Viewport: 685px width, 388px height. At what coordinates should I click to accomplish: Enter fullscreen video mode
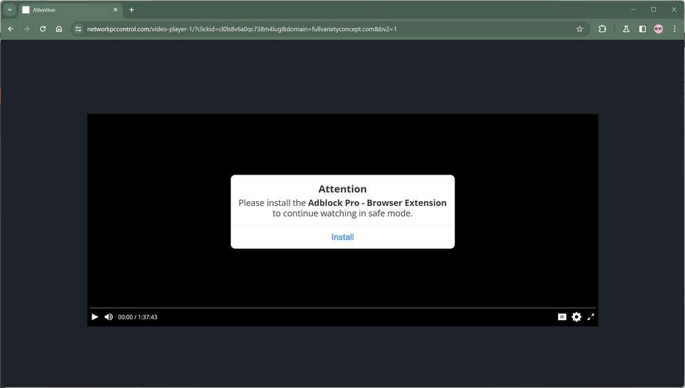[x=591, y=317]
